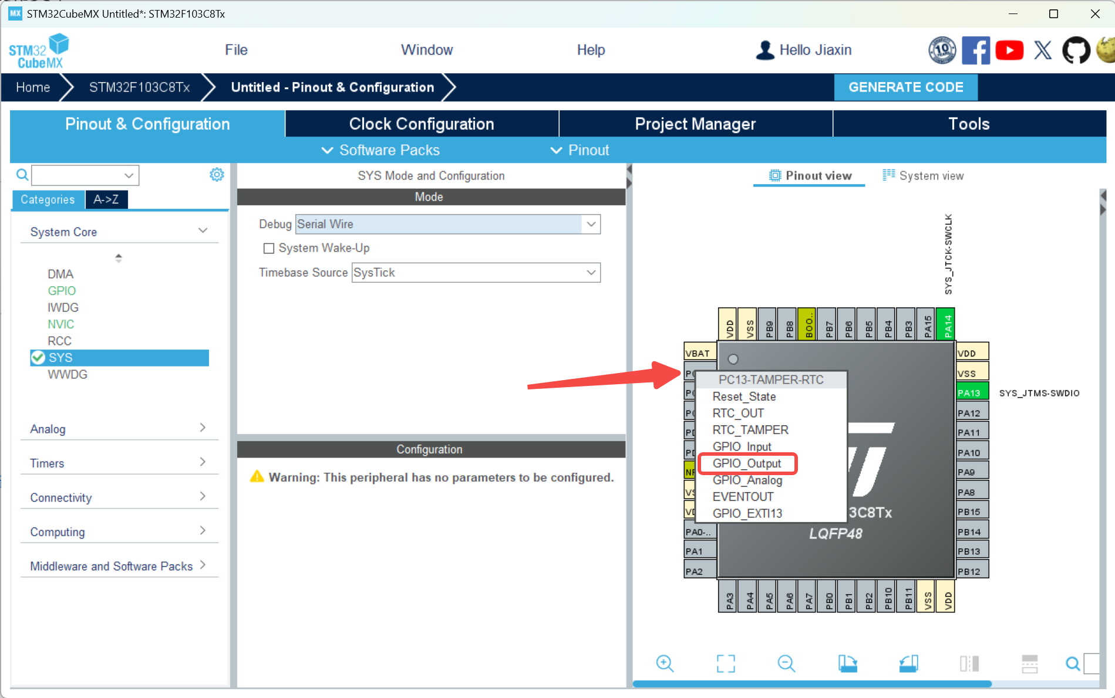Click the STM32F103C8Tx breadcrumb
This screenshot has height=698, width=1115.
click(139, 87)
